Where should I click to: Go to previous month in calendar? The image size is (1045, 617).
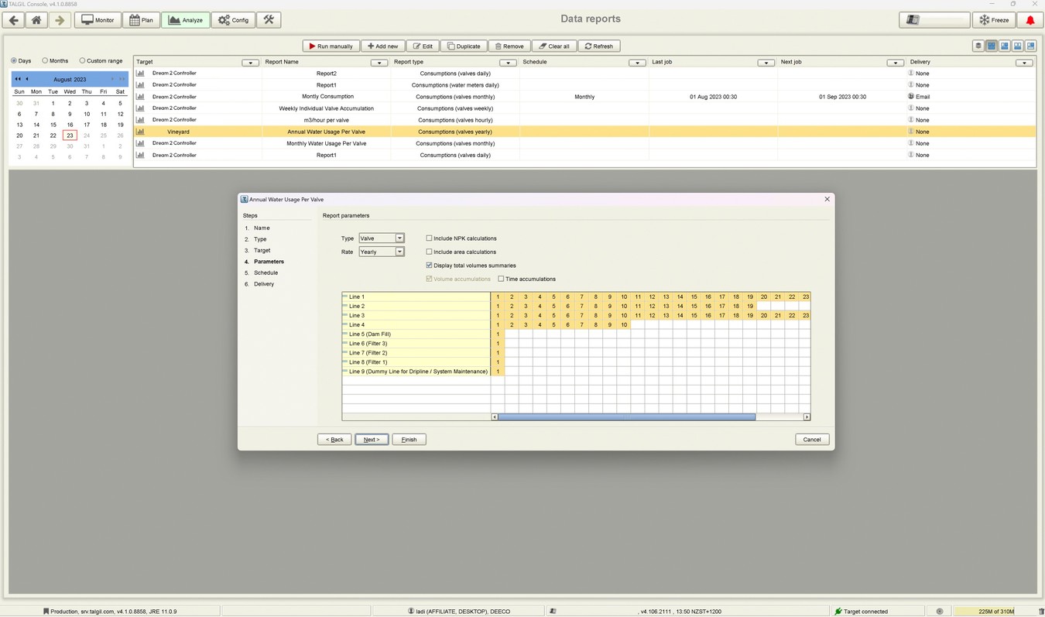(x=27, y=79)
